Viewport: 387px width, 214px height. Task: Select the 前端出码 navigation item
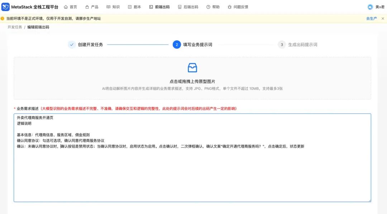(x=159, y=6)
